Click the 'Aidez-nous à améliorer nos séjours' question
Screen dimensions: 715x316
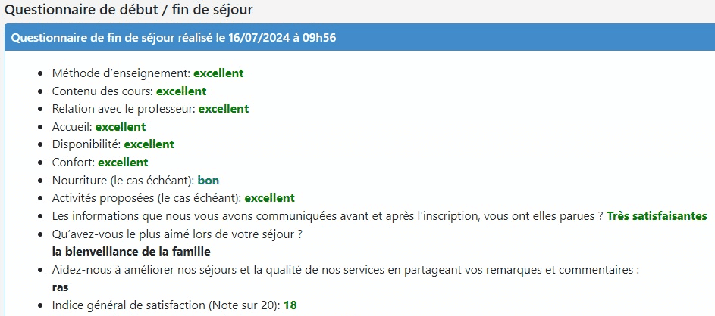click(345, 270)
